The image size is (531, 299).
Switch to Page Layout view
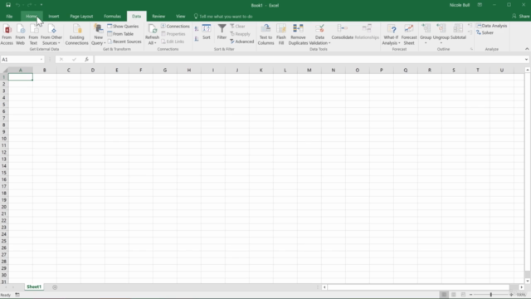click(x=454, y=295)
